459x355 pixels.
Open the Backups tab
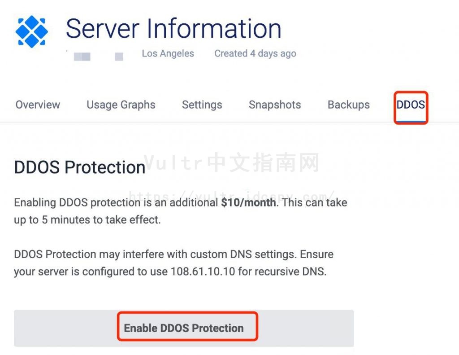pos(349,105)
